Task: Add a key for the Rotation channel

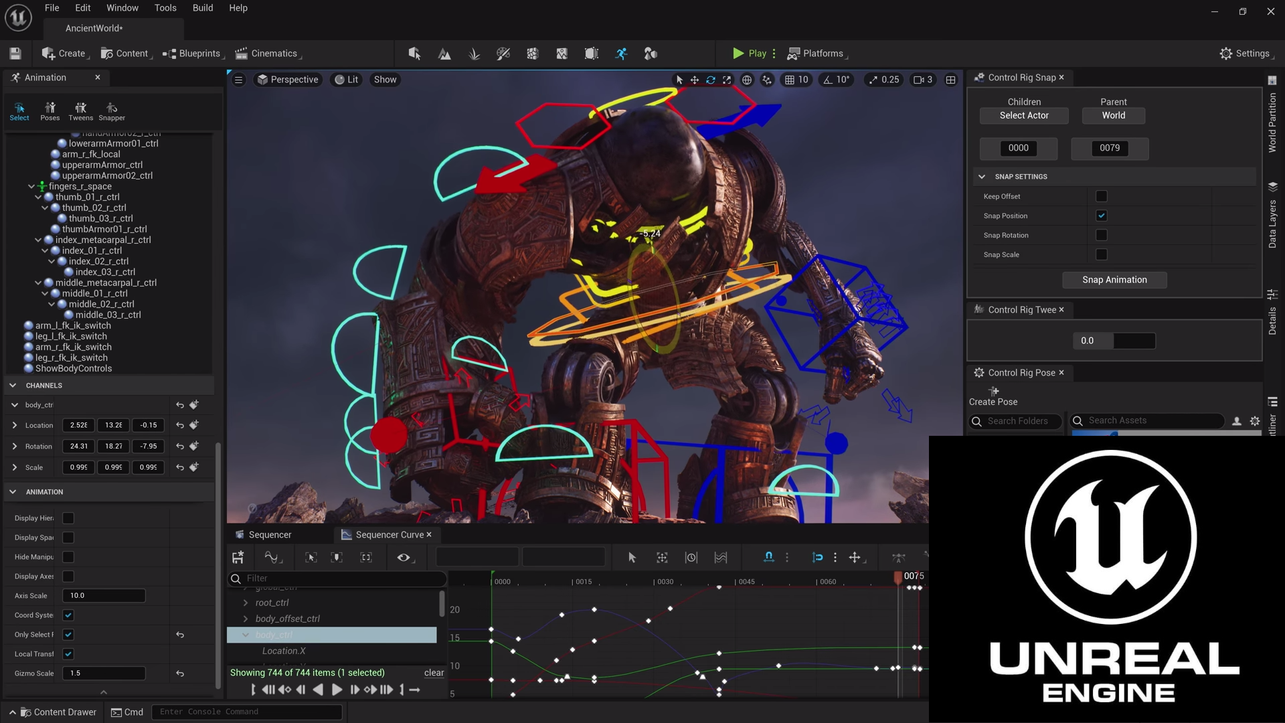Action: tap(194, 446)
